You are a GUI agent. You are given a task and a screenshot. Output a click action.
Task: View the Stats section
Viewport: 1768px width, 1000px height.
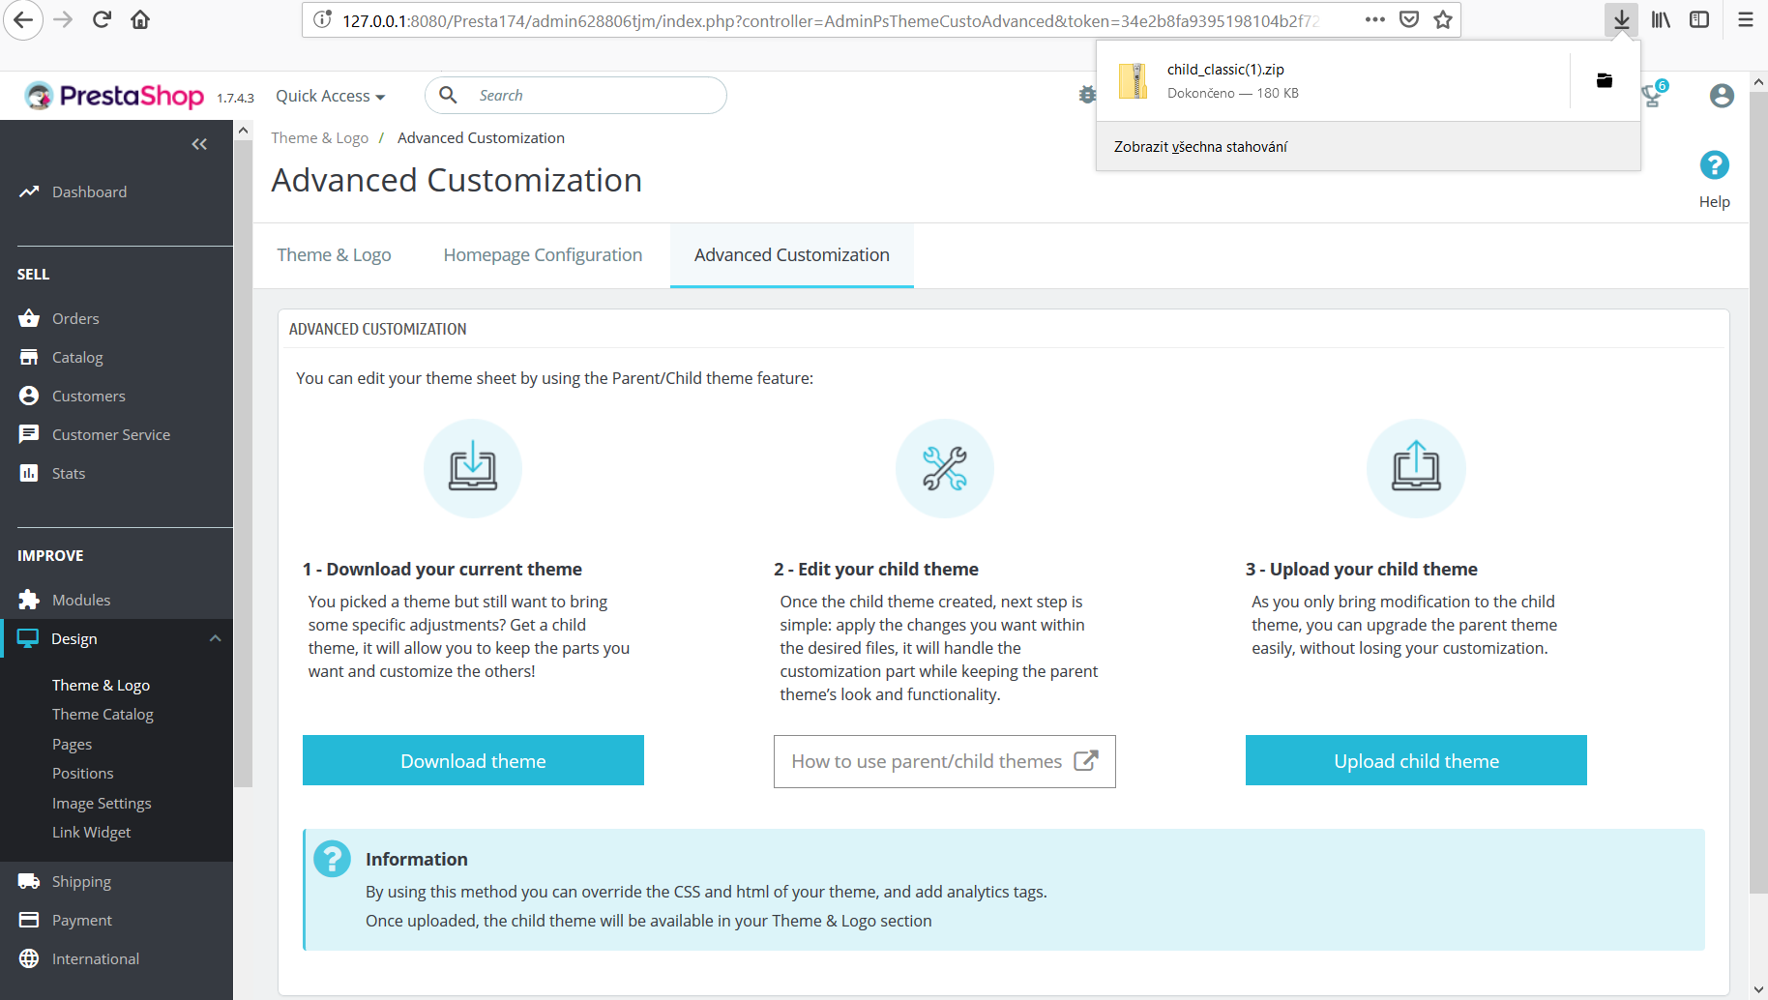[68, 473]
